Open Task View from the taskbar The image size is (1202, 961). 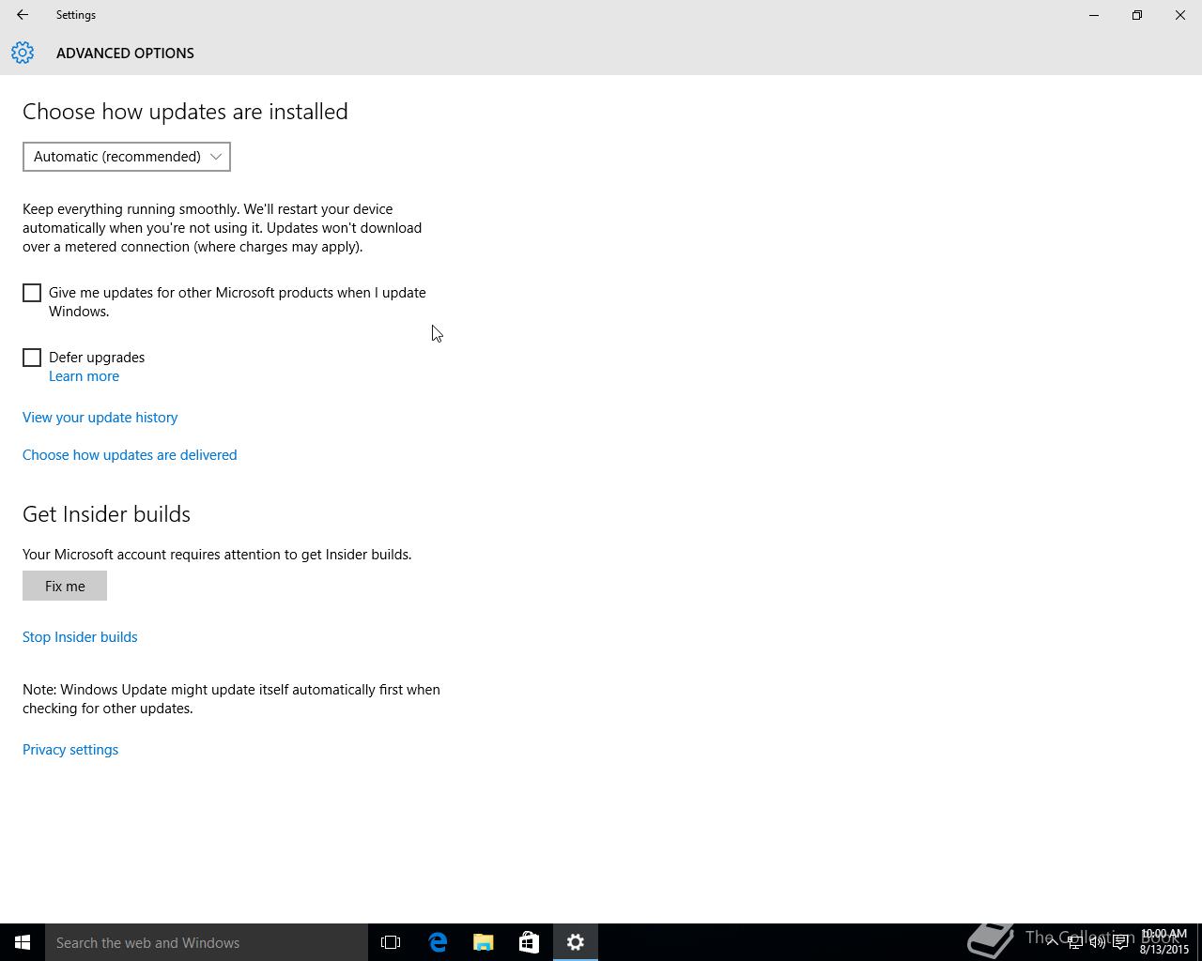pyautogui.click(x=391, y=942)
